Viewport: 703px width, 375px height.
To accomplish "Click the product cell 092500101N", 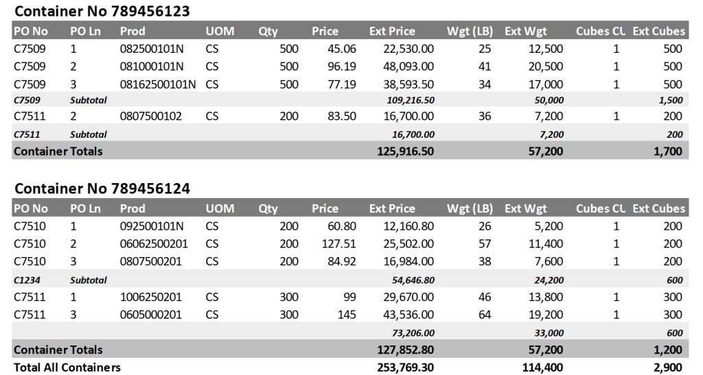I will pos(152,226).
